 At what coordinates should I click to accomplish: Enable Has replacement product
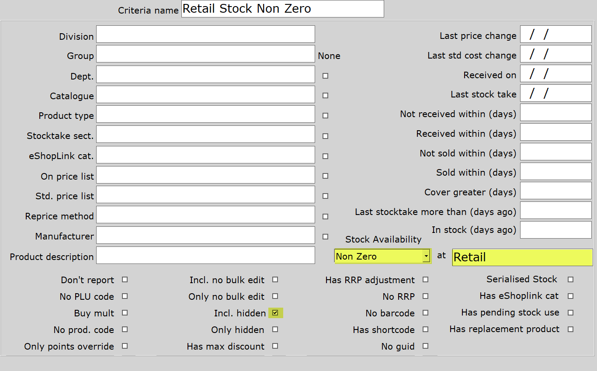click(x=570, y=329)
